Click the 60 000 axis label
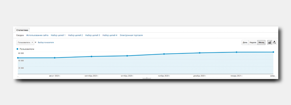291x105 pixels. pyautogui.click(x=21, y=53)
